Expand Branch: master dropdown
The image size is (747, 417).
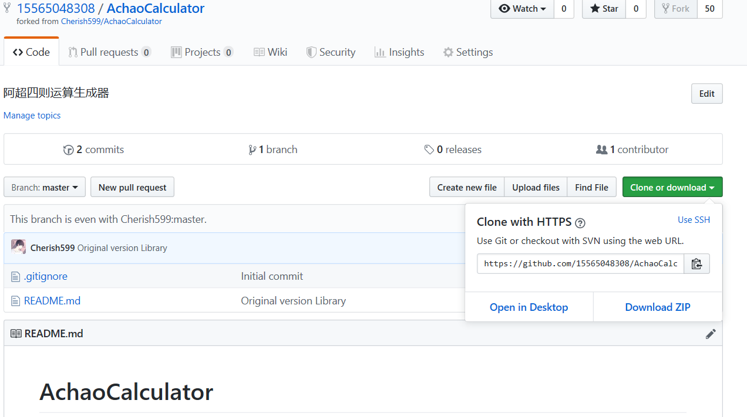point(45,188)
